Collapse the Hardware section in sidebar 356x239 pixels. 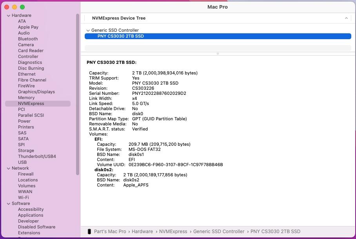8,16
